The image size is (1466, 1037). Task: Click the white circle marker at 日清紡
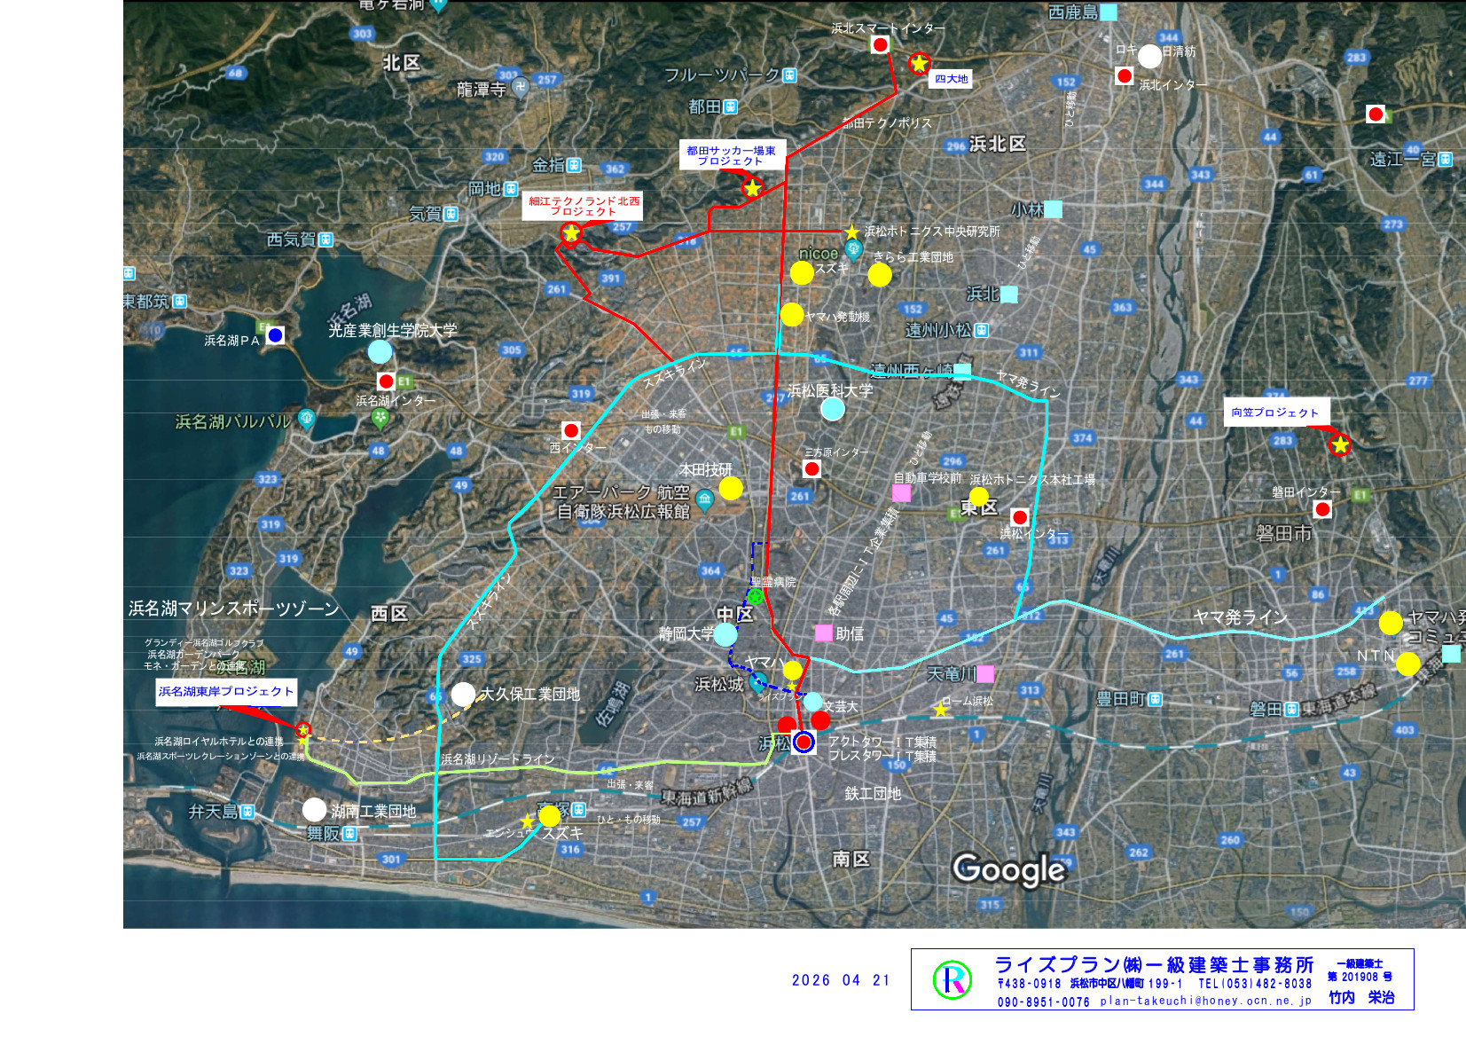coord(1149,56)
